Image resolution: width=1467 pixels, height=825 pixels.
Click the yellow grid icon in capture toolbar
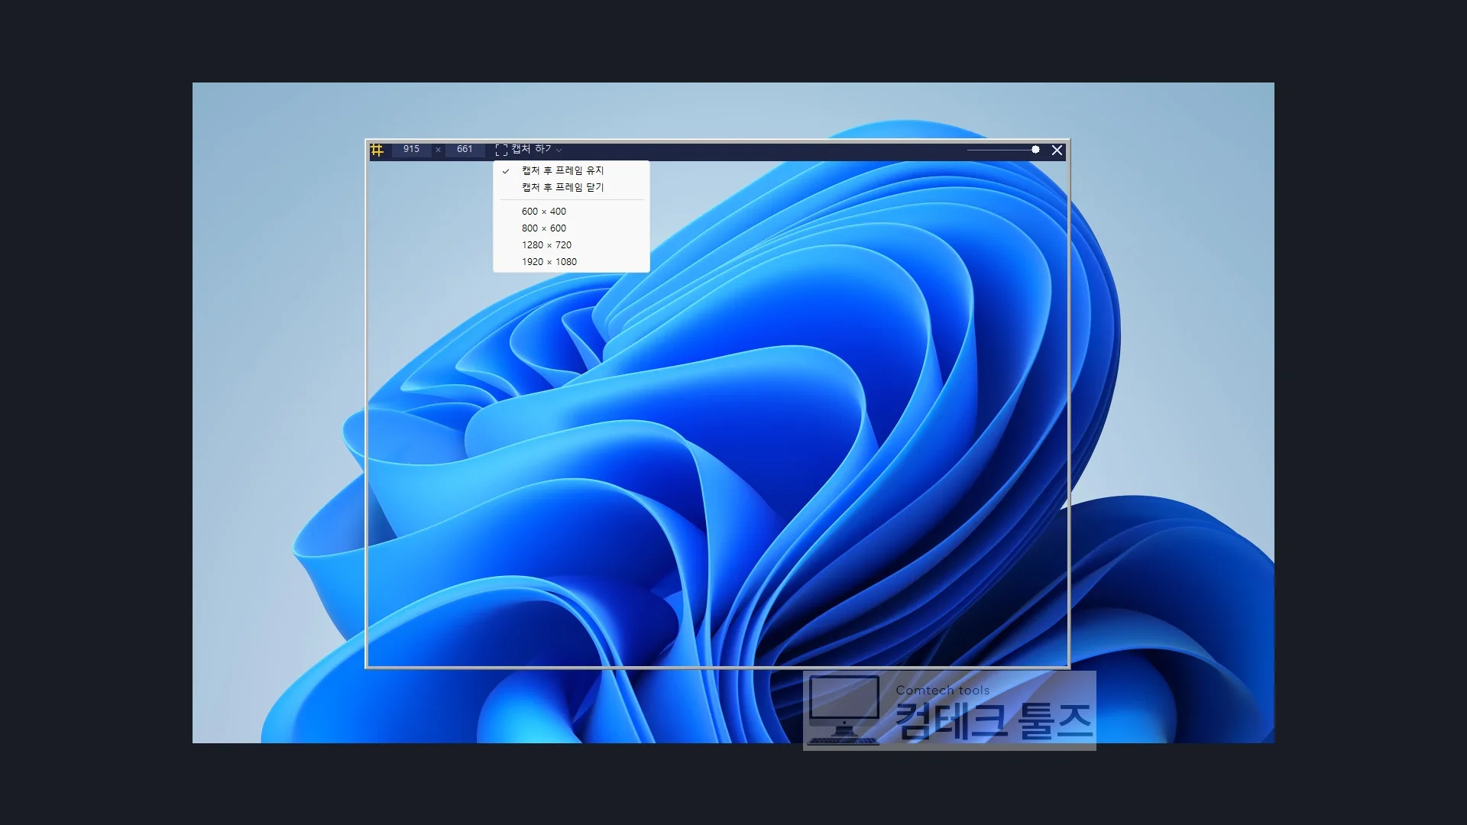[377, 150]
